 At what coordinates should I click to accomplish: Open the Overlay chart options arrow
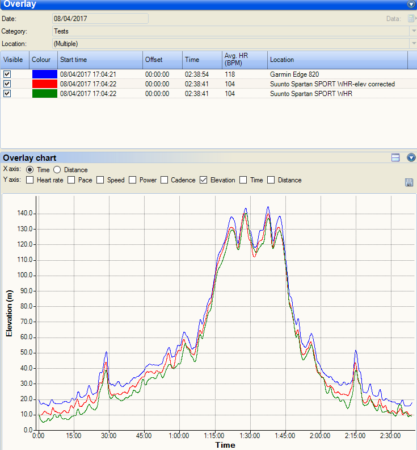[x=411, y=158]
